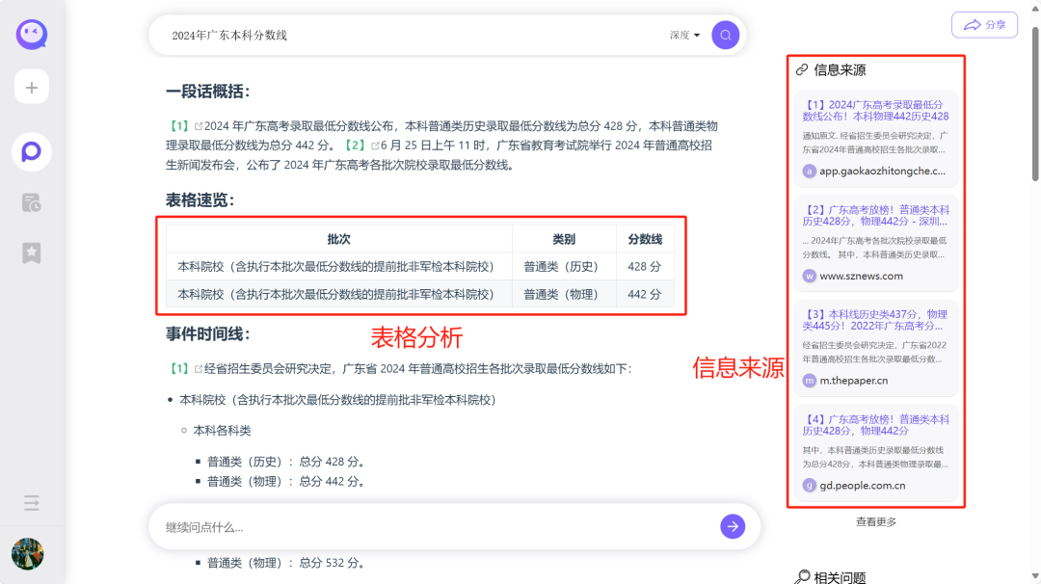The width and height of the screenshot is (1041, 584).
Task: Click the 类别 table header
Action: pos(564,239)
